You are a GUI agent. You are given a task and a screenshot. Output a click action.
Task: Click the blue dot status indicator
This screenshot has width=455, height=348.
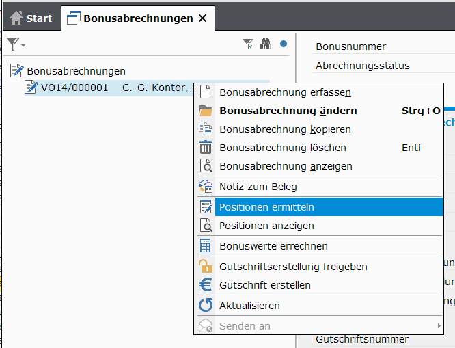pos(284,44)
